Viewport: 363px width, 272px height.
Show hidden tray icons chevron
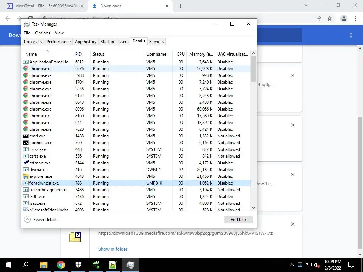(292, 265)
